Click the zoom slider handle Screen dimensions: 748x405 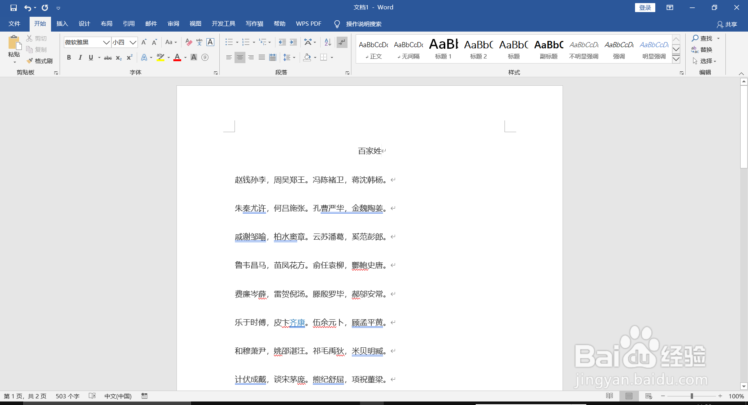pyautogui.click(x=692, y=396)
